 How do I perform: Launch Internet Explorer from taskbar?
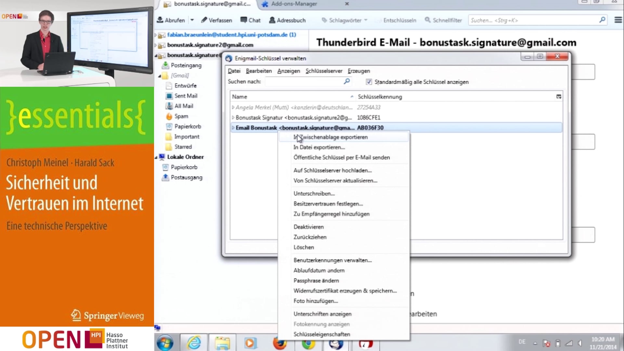(194, 343)
